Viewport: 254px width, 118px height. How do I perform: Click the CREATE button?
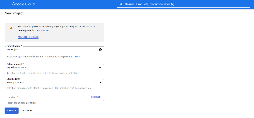coord(11,111)
